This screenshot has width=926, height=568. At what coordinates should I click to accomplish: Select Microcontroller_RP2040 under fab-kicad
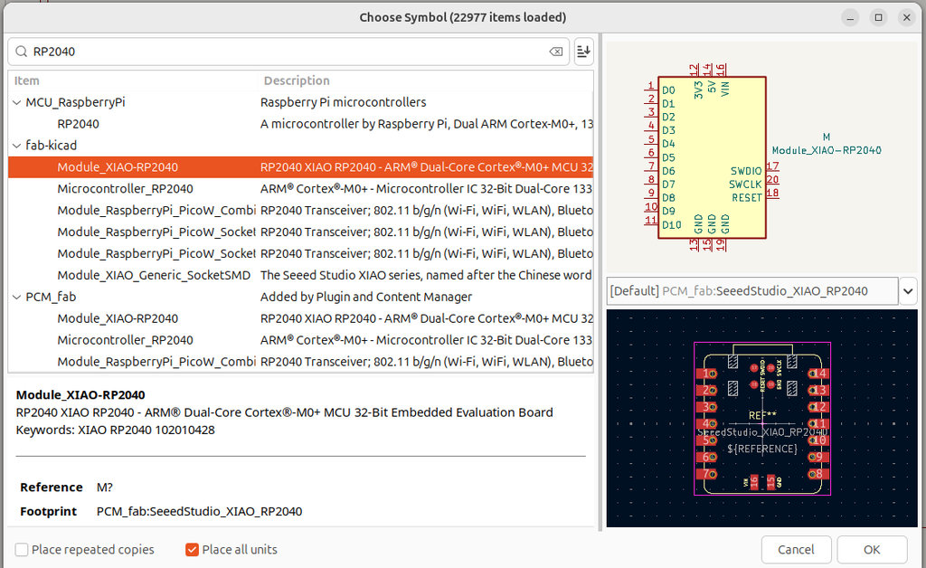[x=300, y=189]
